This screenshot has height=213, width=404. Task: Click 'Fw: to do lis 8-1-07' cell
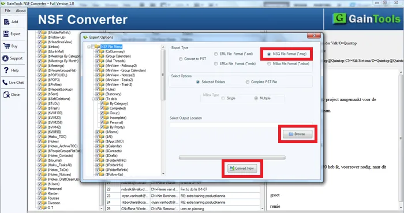[x=194, y=189]
